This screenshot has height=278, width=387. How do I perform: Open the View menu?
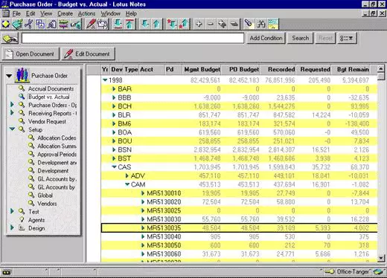[46, 13]
